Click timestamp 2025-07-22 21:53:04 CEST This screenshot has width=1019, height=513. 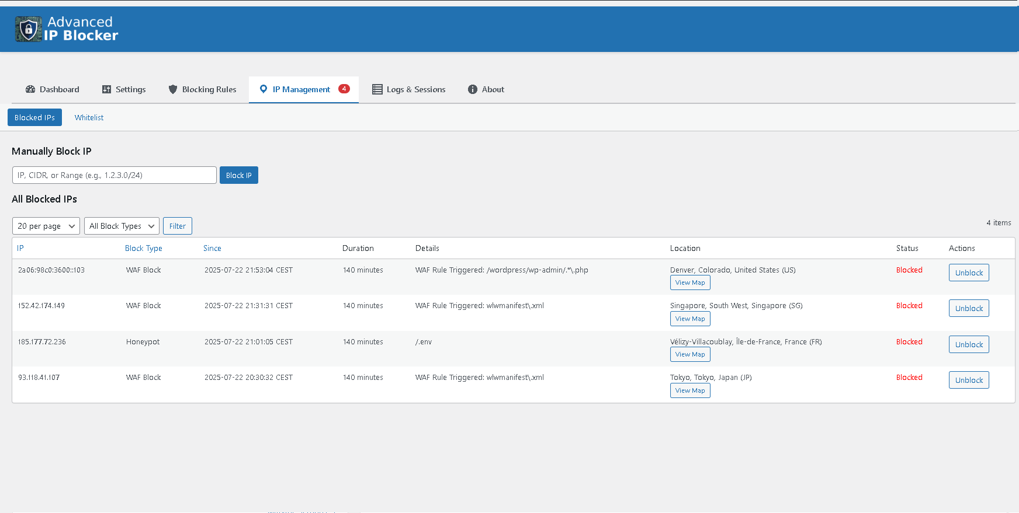click(248, 270)
